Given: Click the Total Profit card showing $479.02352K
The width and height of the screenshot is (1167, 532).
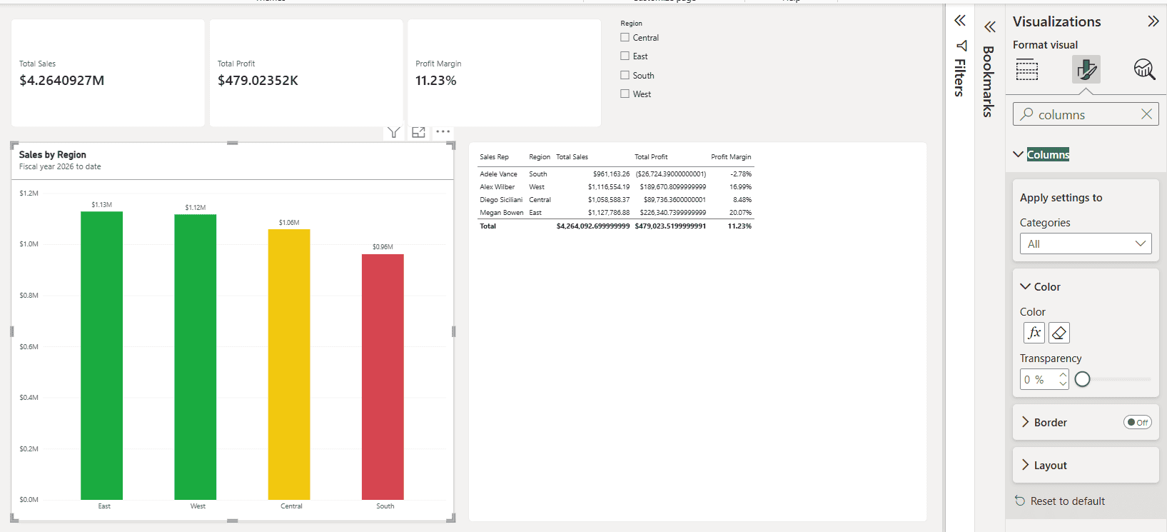Looking at the screenshot, I should tap(306, 73).
